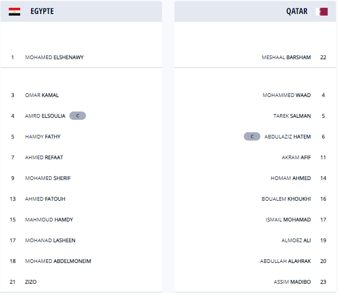Select goalkeeper Mohamed Elshenawy

point(54,57)
